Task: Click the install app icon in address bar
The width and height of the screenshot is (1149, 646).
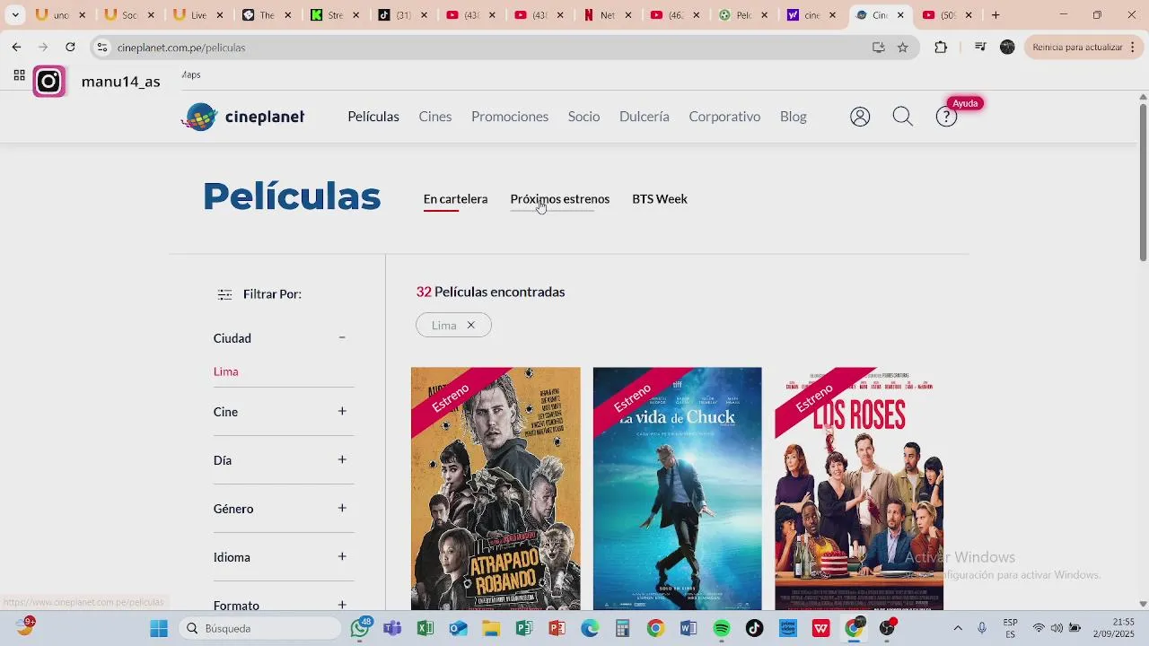Action: coord(878,48)
